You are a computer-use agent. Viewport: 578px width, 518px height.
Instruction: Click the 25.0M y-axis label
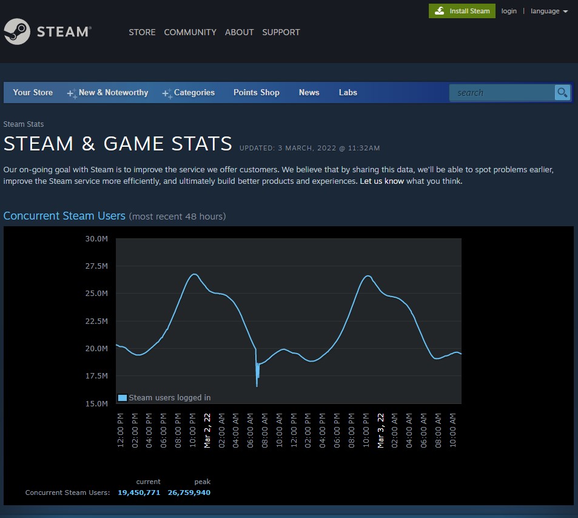[x=96, y=294]
